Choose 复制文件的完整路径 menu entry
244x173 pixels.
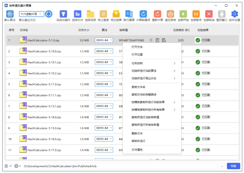pyautogui.click(x=152, y=95)
